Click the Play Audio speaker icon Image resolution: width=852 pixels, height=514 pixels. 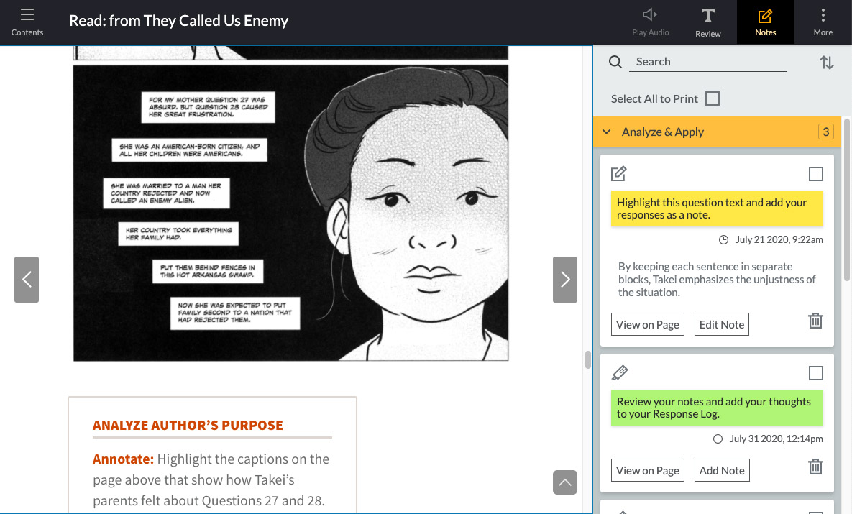[650, 14]
